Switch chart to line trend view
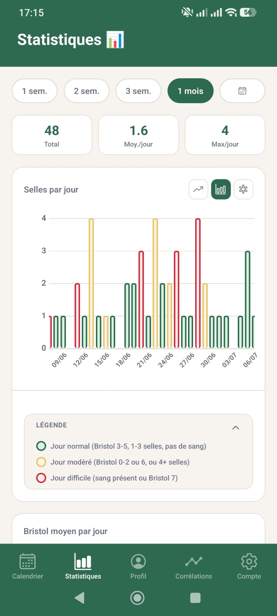Image resolution: width=277 pixels, height=616 pixels. pyautogui.click(x=198, y=189)
